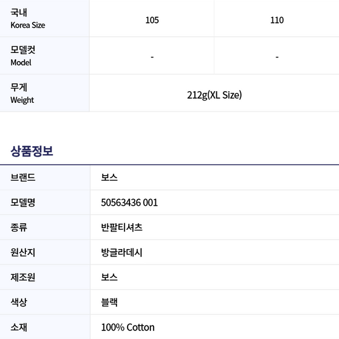Image resolution: width=339 pixels, height=339 pixels.
Task: Click the Korea Size row label
Action: point(28,19)
